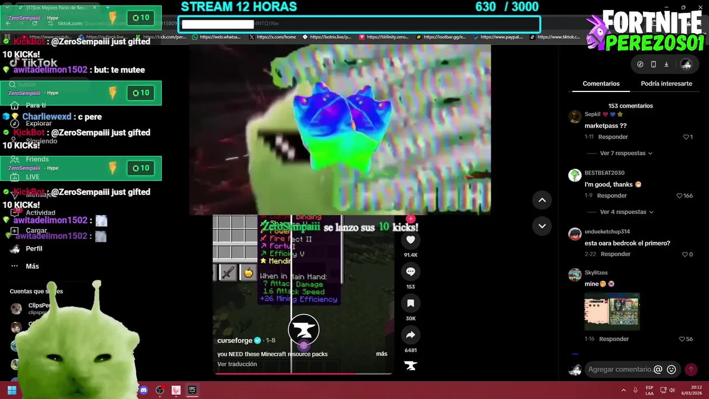Viewport: 709px width, 399px height.
Task: Open Epic Games Launcher from taskbar
Action: [192, 390]
